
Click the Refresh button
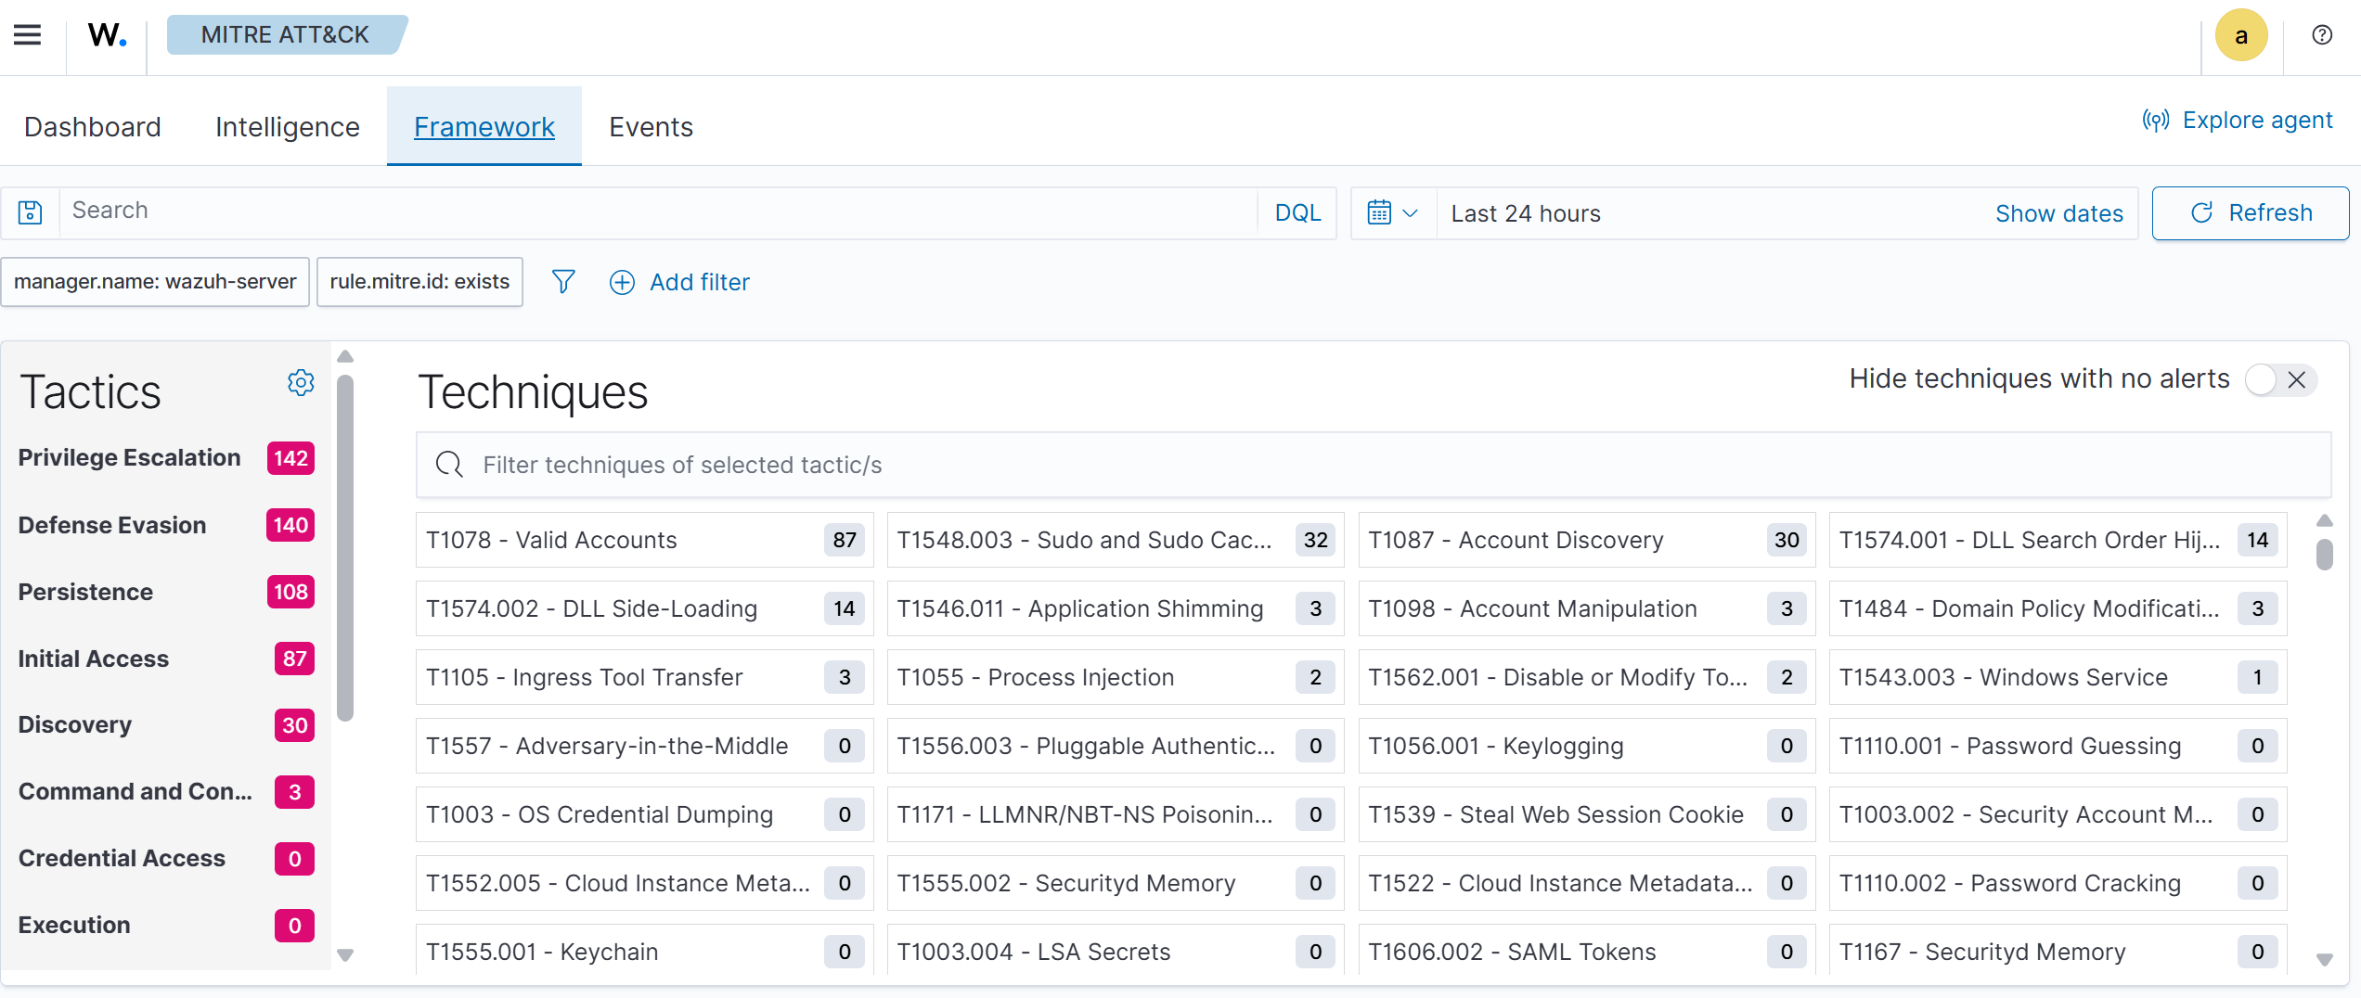click(2251, 213)
